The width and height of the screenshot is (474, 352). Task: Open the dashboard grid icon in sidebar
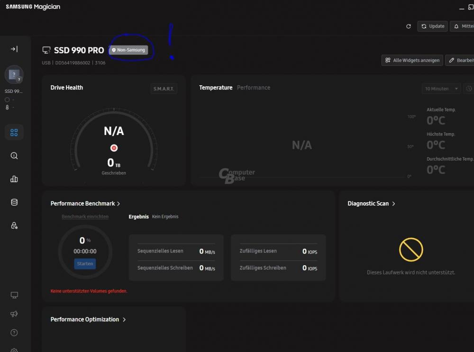pos(14,133)
